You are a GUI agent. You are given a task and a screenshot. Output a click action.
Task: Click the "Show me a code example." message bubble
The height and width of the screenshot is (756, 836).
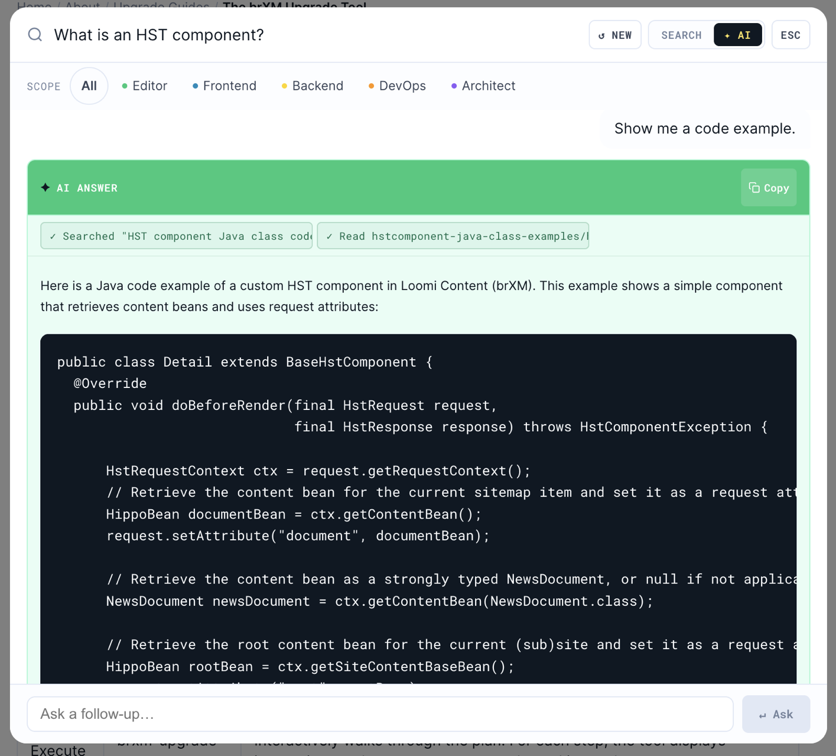705,129
